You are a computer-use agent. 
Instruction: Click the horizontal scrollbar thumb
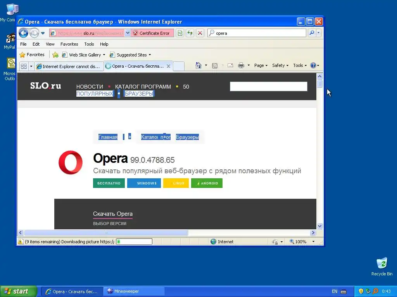(x=106, y=232)
